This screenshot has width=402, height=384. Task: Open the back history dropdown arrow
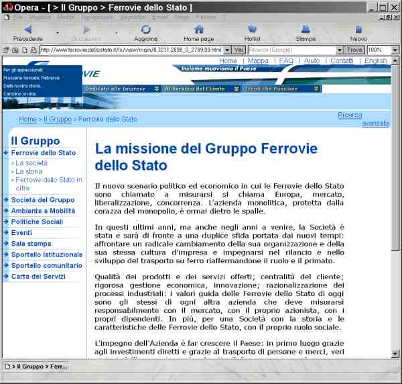(58, 33)
